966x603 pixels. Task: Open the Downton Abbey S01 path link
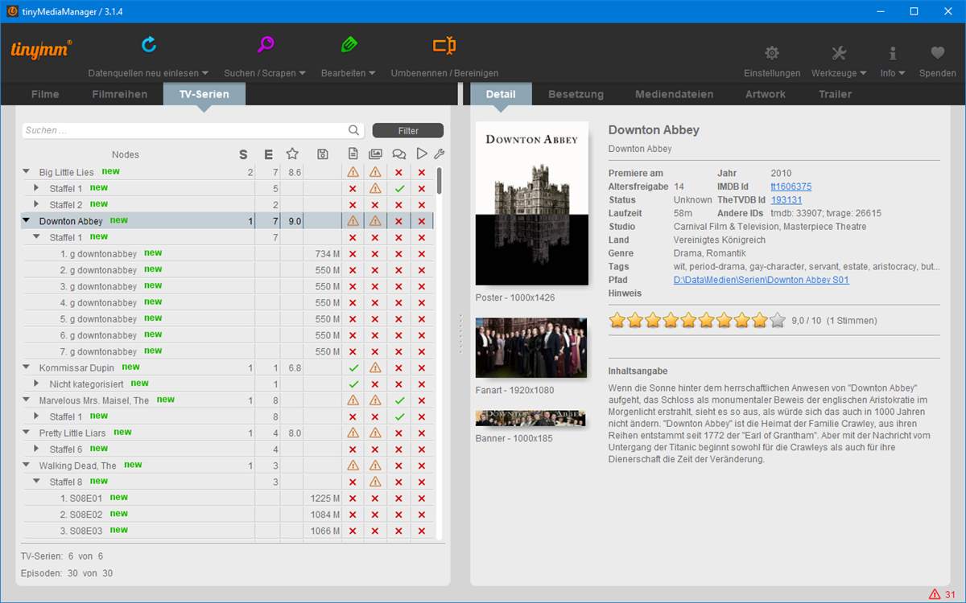click(x=761, y=280)
